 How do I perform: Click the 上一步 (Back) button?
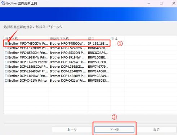[x=72, y=130]
